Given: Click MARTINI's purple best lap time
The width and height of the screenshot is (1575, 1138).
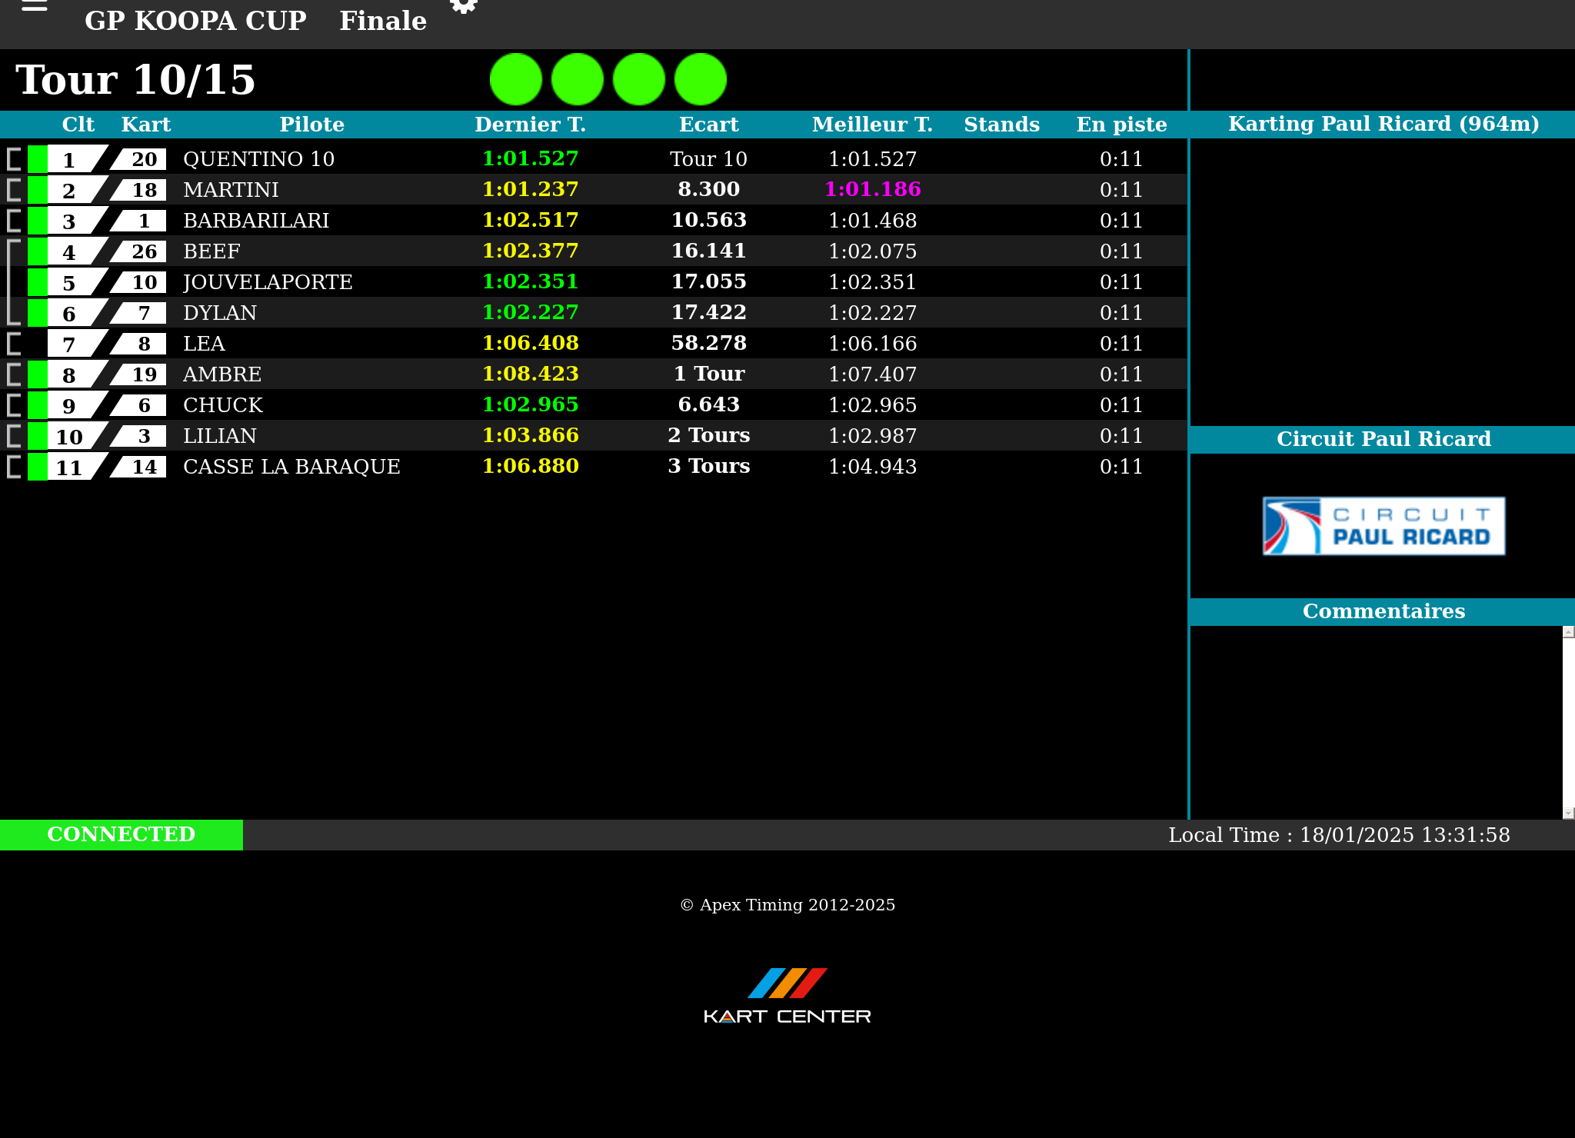Looking at the screenshot, I should click(872, 189).
